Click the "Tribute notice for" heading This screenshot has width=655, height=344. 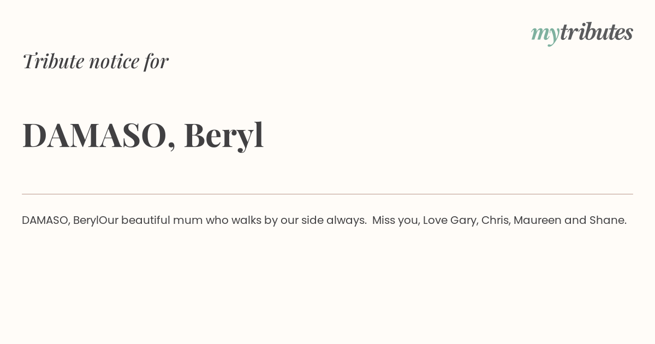(95, 61)
